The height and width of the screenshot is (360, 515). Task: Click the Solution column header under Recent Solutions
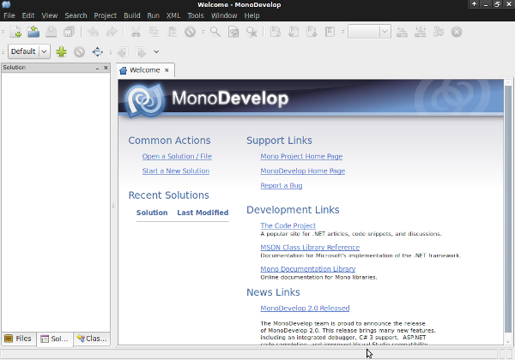152,213
